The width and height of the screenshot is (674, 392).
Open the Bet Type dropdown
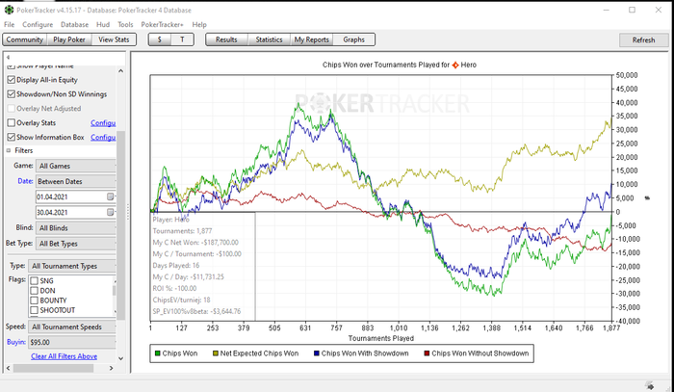(76, 244)
